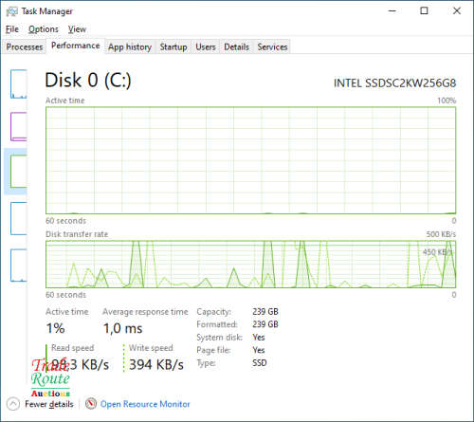The height and width of the screenshot is (422, 474).
Task: Open Resource Monitor link
Action: (145, 404)
